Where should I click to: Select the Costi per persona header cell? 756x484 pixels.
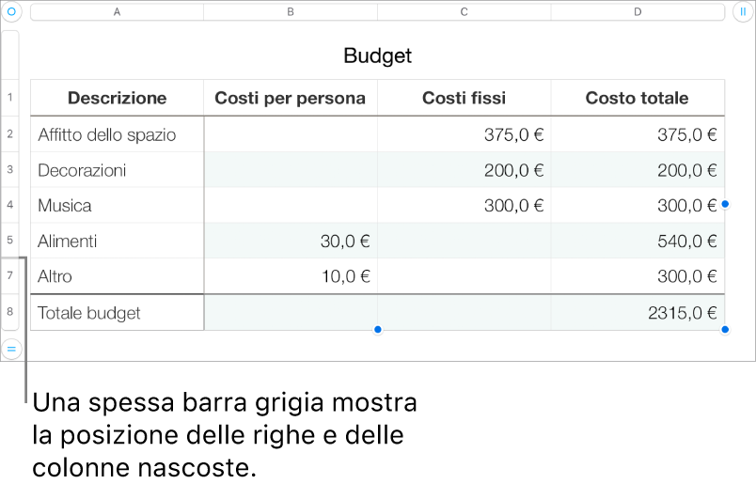pos(291,98)
